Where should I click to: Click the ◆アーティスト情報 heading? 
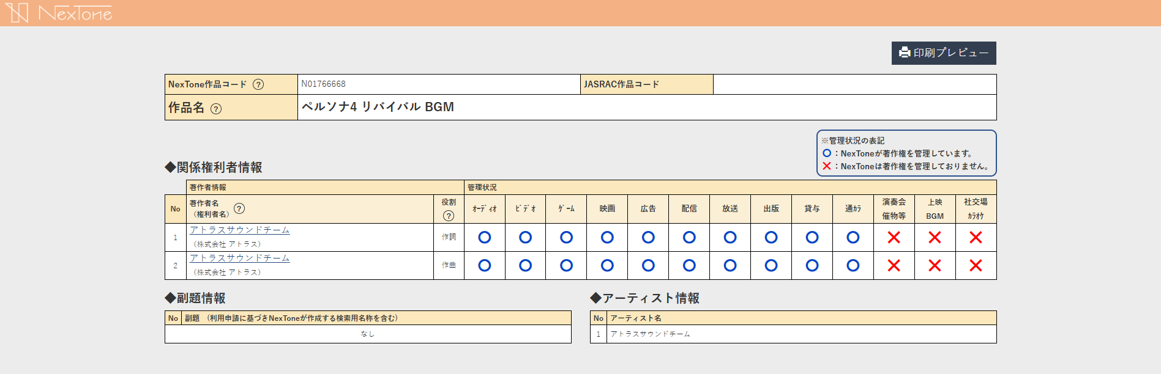pyautogui.click(x=645, y=298)
